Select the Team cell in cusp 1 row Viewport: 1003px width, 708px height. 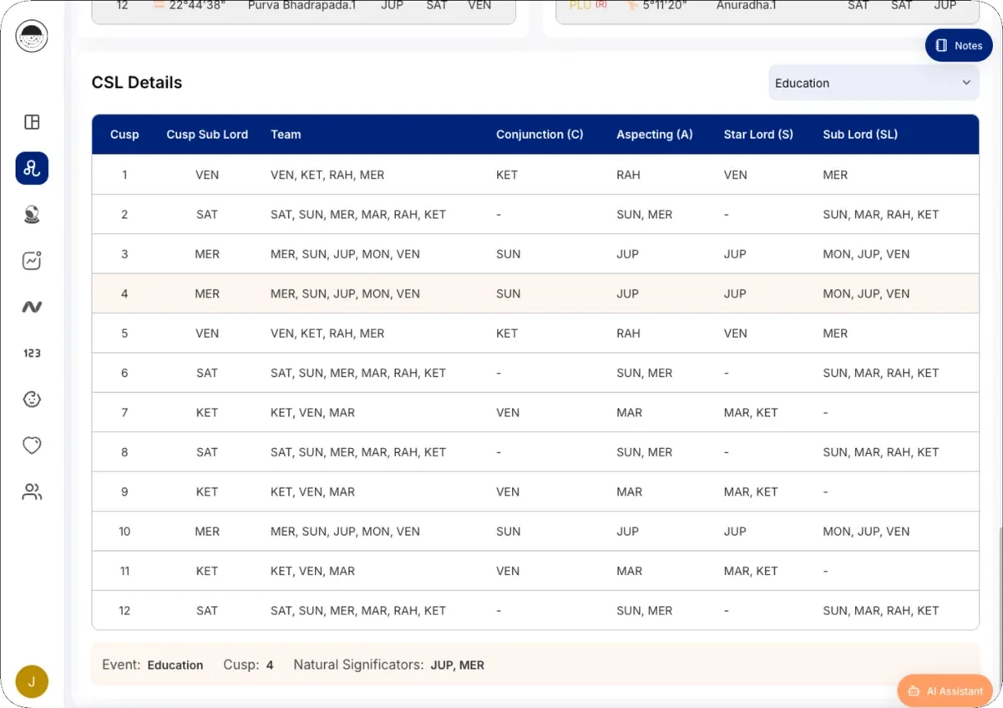[327, 175]
